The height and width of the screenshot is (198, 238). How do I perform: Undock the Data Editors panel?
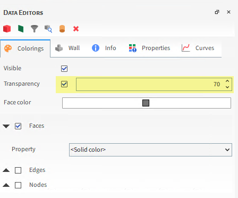pyautogui.click(x=217, y=12)
